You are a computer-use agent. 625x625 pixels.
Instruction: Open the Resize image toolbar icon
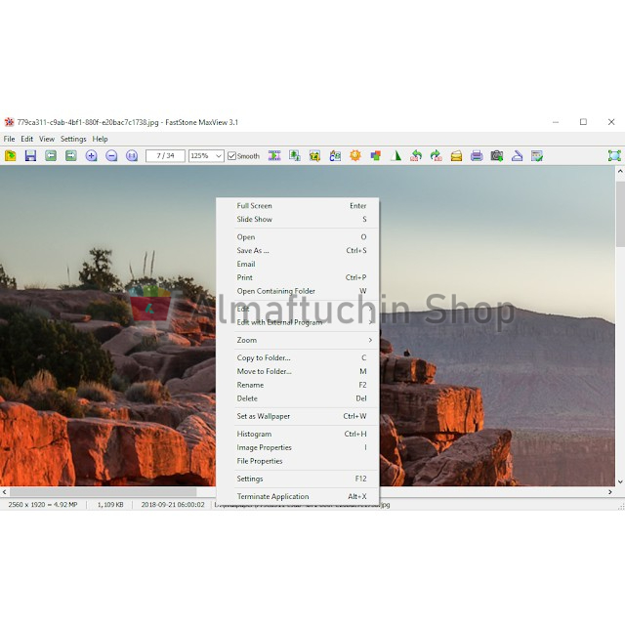(295, 155)
